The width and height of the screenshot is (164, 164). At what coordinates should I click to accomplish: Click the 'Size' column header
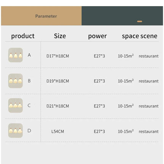pos(60,36)
